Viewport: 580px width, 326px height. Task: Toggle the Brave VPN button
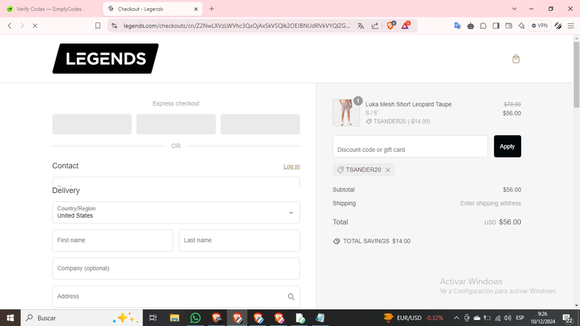tap(540, 26)
